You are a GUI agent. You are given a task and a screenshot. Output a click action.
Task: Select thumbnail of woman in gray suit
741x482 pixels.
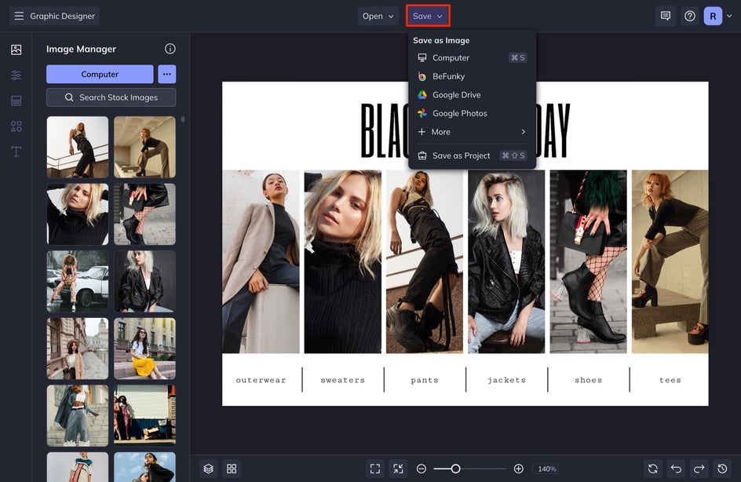click(78, 415)
